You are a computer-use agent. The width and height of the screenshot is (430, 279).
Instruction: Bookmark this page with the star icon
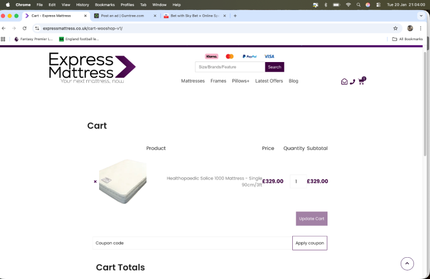coord(395,28)
